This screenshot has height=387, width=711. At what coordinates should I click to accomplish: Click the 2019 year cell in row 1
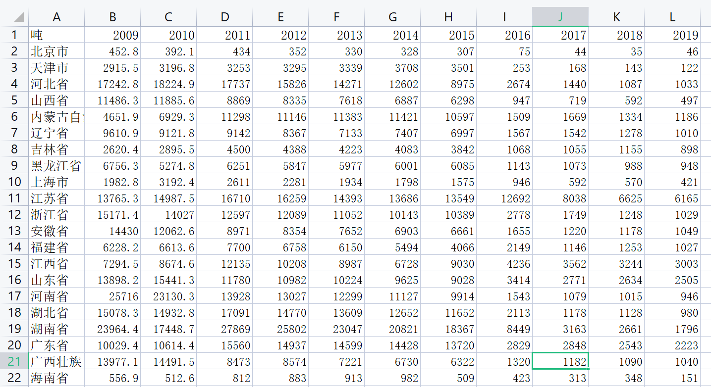pyautogui.click(x=672, y=35)
